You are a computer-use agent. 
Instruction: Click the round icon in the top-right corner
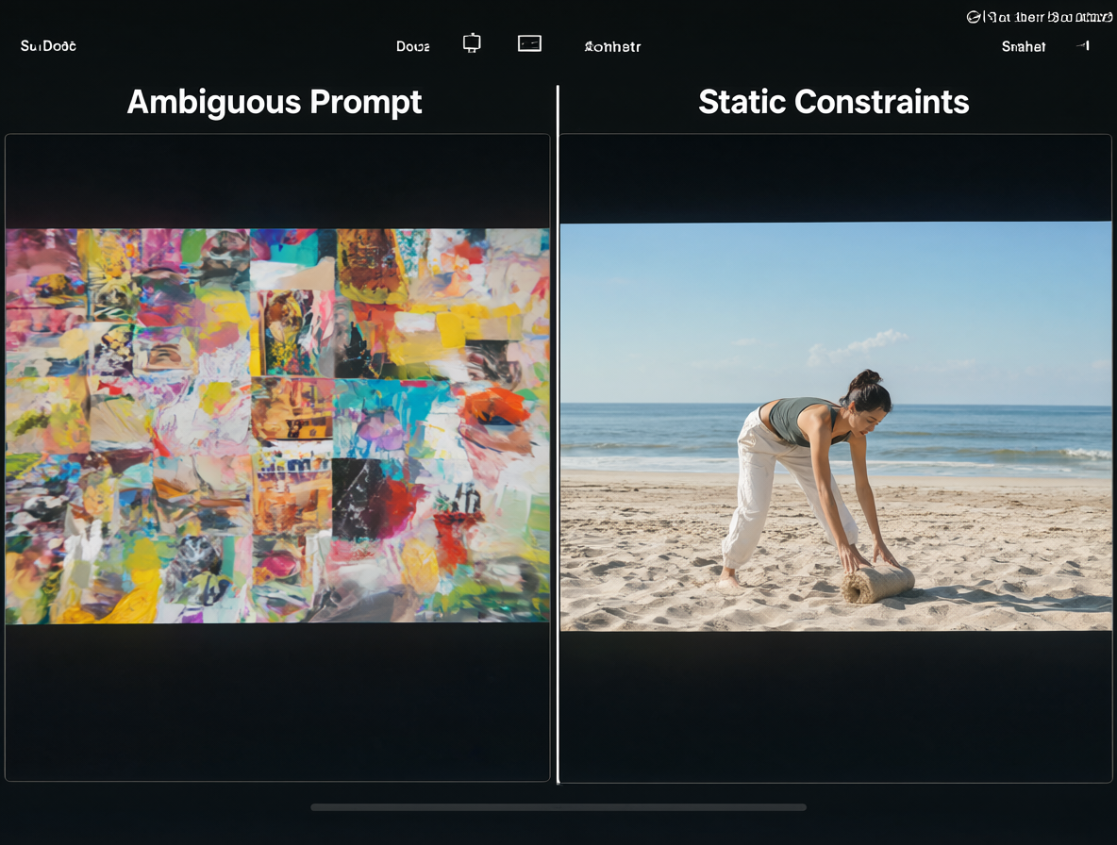(x=973, y=17)
